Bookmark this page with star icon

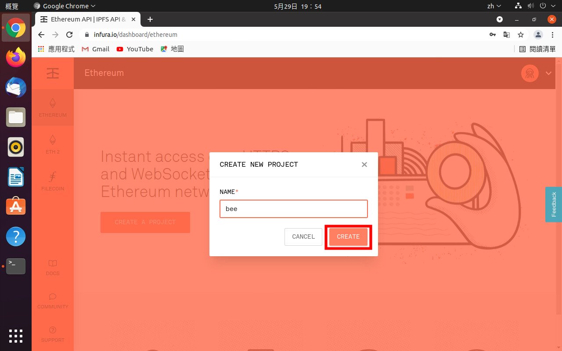click(x=521, y=35)
